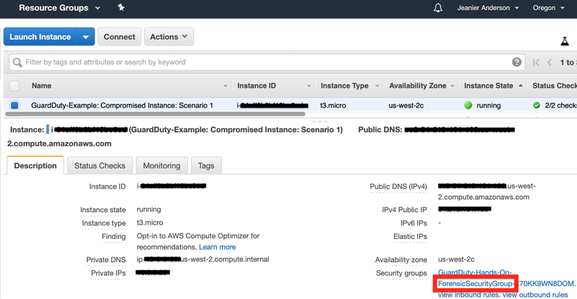Open the Instance ID column dropdown arrow
This screenshot has width=577, height=299.
coord(309,86)
